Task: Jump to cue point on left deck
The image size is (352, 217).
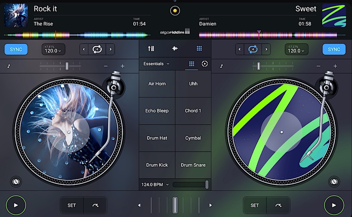Action: pyautogui.click(x=95, y=205)
